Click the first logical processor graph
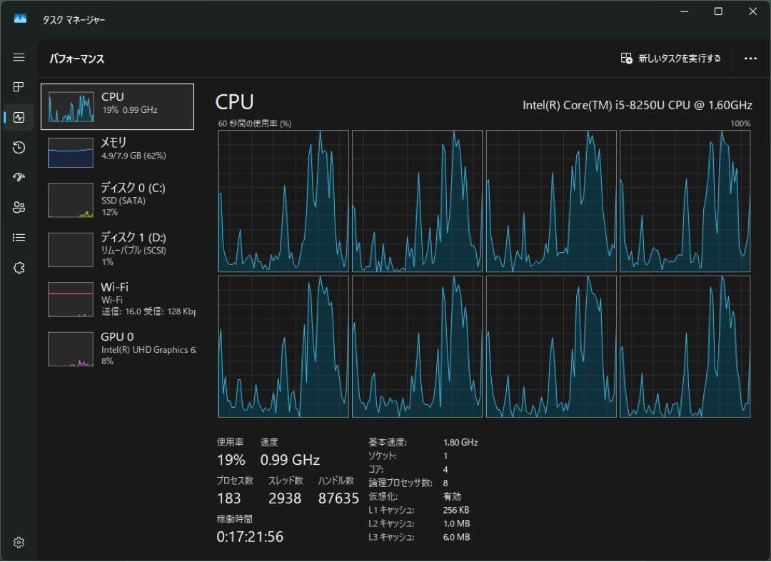 [283, 201]
